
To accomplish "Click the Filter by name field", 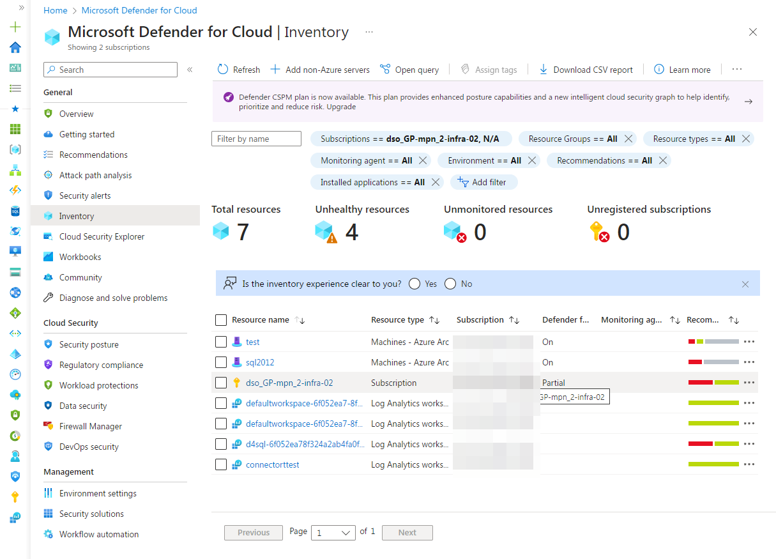I will 256,139.
